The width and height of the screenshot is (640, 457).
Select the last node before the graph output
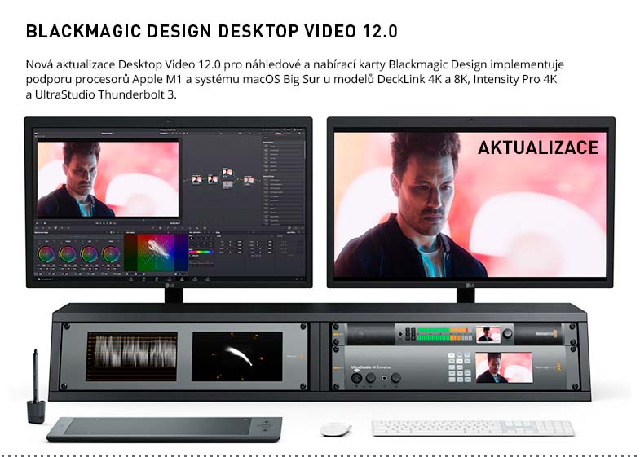[x=249, y=180]
